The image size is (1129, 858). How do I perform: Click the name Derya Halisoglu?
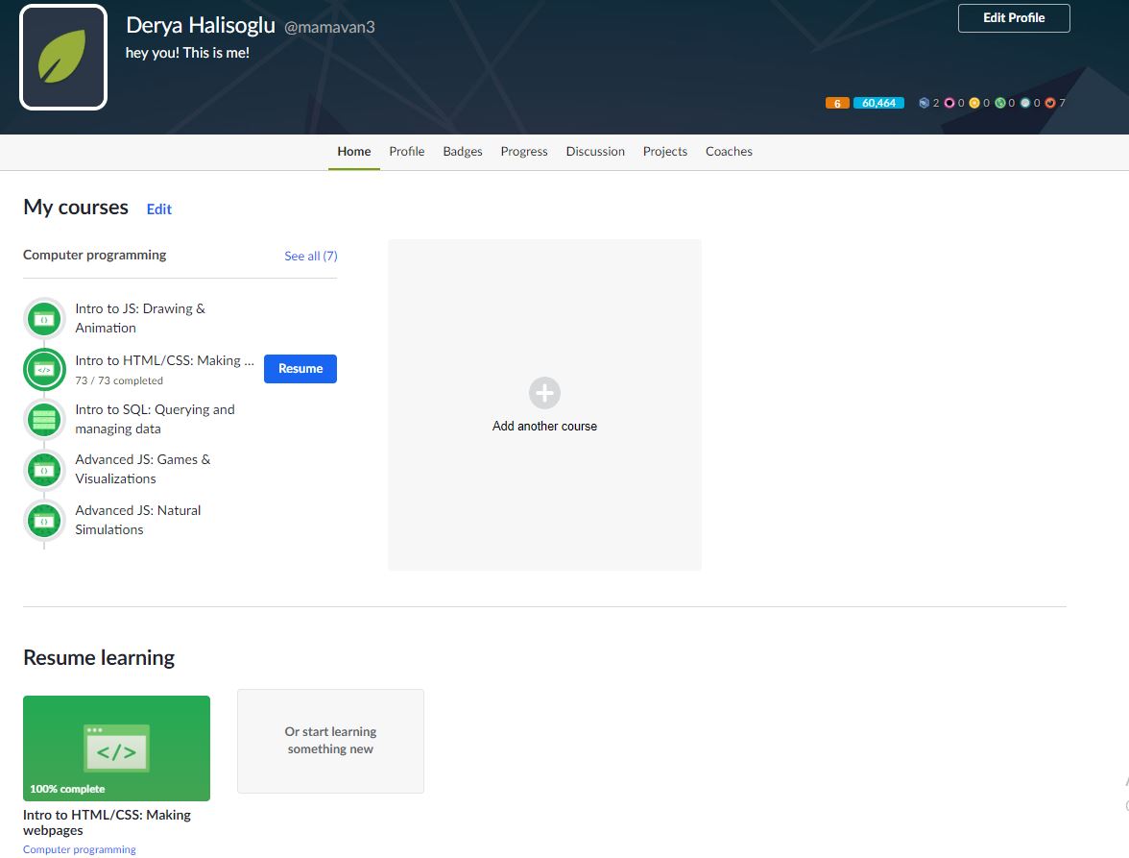[200, 25]
